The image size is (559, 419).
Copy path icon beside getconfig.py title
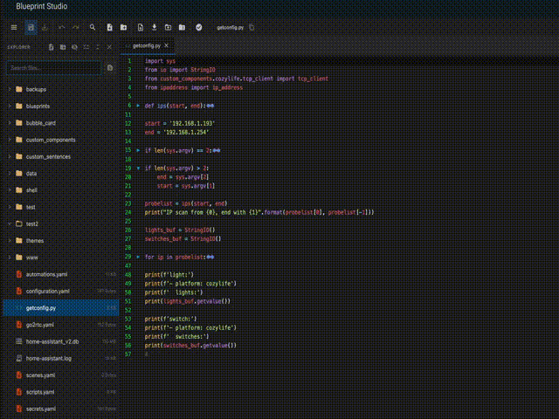252,27
